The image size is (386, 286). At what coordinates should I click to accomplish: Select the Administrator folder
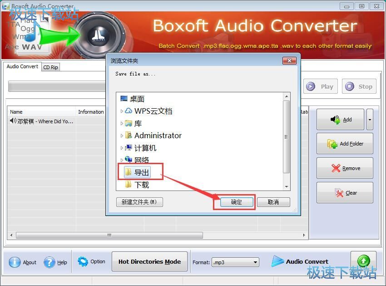click(x=158, y=135)
